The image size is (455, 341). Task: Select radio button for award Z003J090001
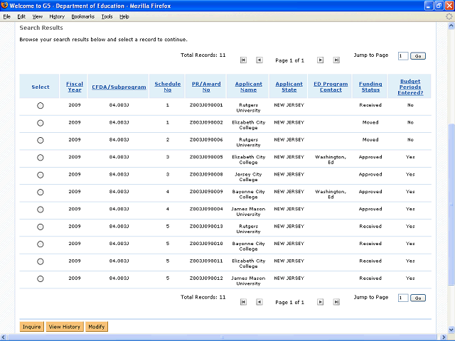pyautogui.click(x=41, y=105)
